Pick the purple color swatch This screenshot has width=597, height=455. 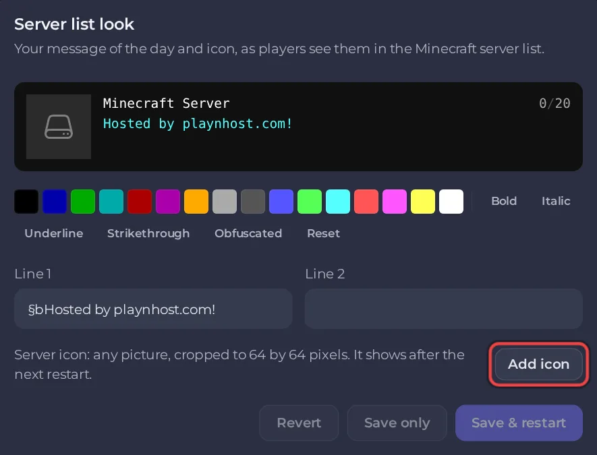pyautogui.click(x=168, y=202)
